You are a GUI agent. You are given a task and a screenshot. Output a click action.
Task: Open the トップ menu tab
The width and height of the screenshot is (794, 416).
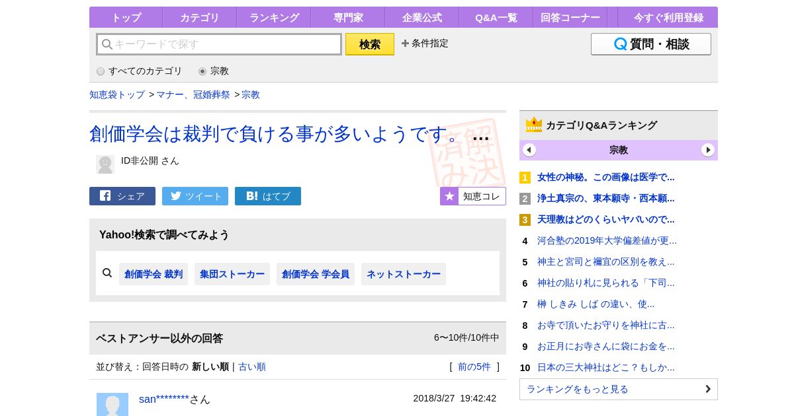pyautogui.click(x=126, y=17)
